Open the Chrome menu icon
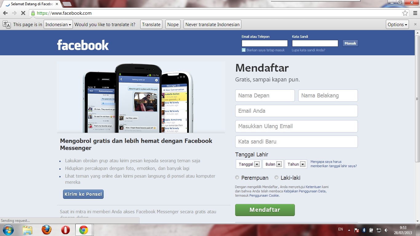 [x=415, y=14]
